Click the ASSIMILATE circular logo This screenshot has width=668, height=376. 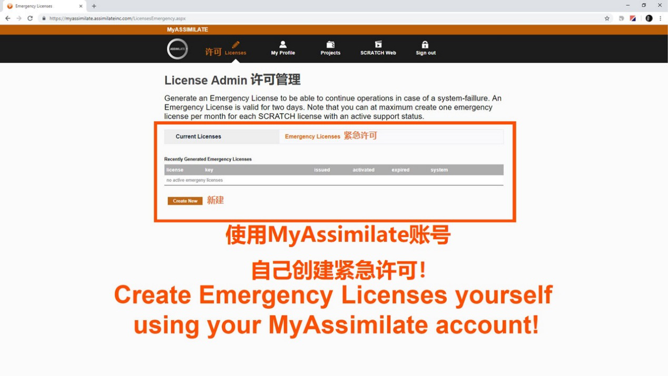pyautogui.click(x=178, y=49)
